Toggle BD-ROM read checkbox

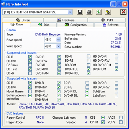pos(89,65)
